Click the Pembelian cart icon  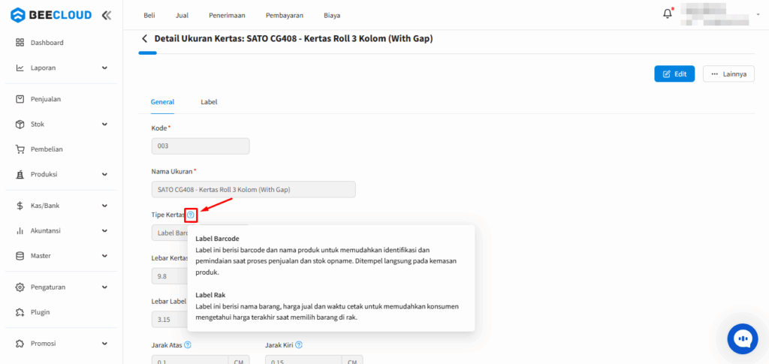(x=20, y=149)
